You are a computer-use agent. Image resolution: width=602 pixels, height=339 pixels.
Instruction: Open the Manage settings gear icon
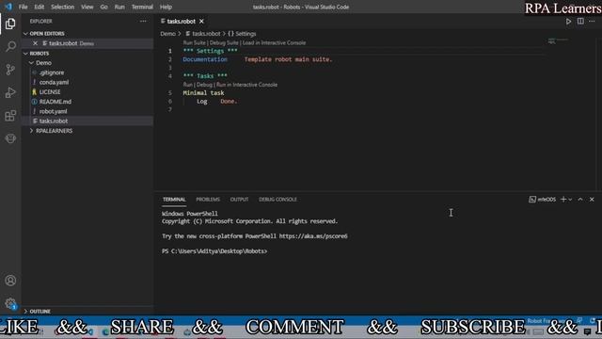[x=10, y=303]
